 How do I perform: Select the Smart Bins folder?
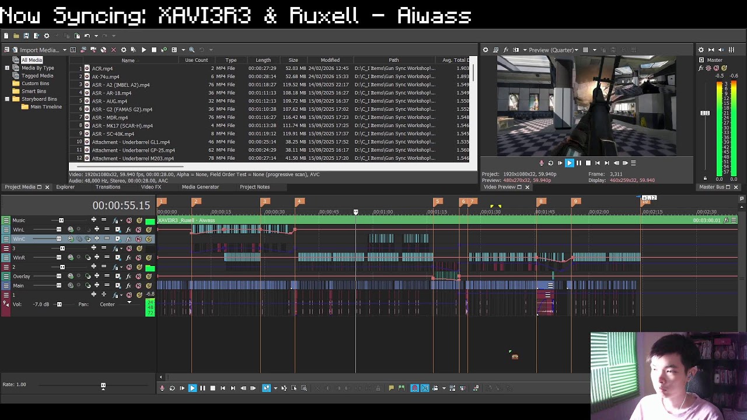(x=33, y=91)
